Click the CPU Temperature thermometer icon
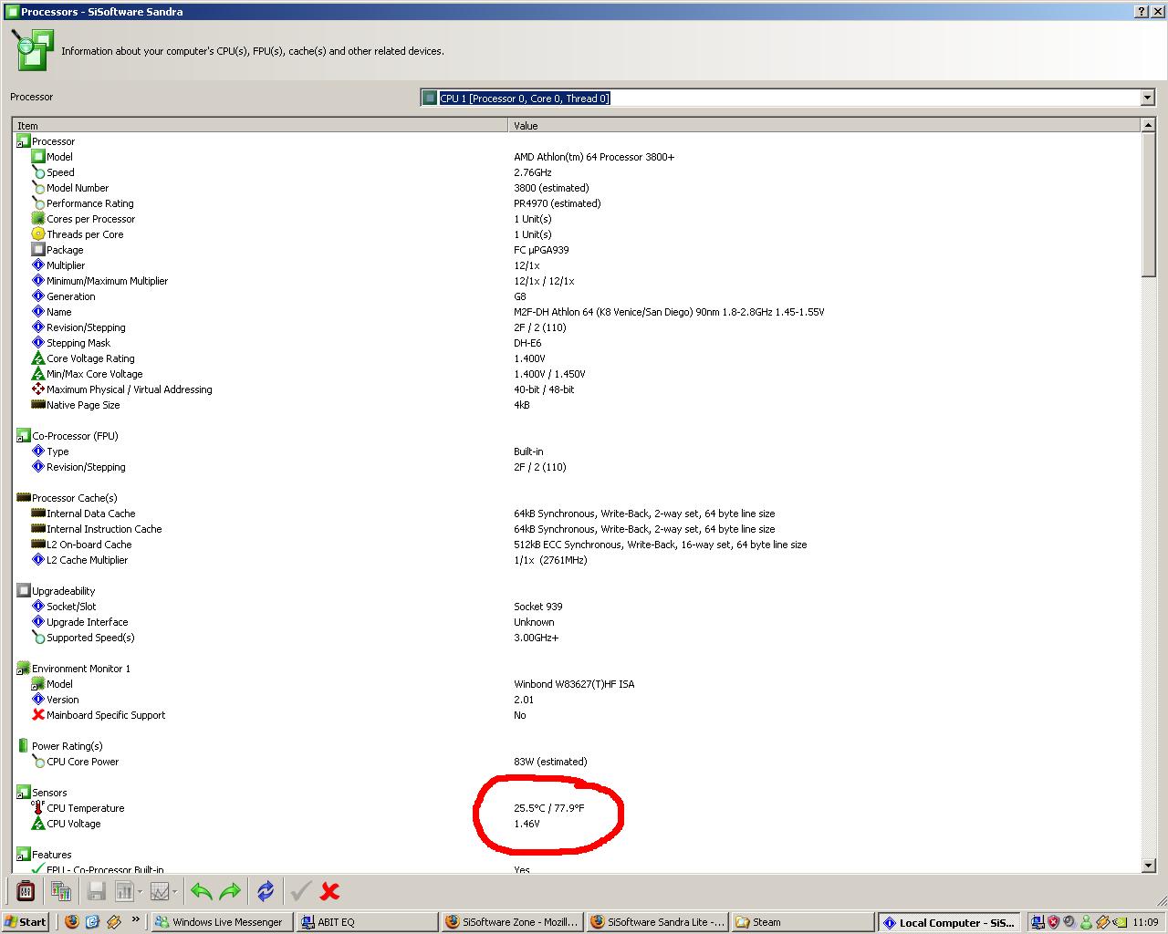 (38, 808)
